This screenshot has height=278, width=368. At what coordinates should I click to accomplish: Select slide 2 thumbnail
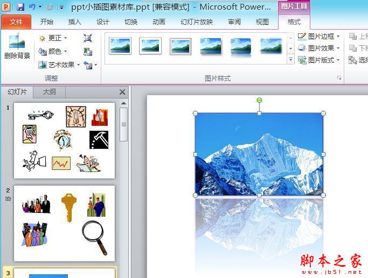[x=64, y=224]
